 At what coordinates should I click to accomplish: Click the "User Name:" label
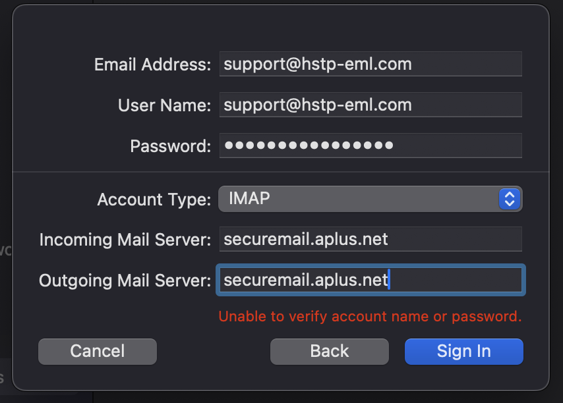point(164,105)
